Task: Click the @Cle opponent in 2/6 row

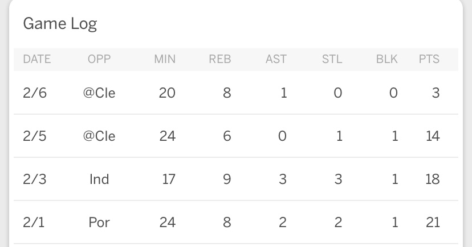Action: click(99, 93)
